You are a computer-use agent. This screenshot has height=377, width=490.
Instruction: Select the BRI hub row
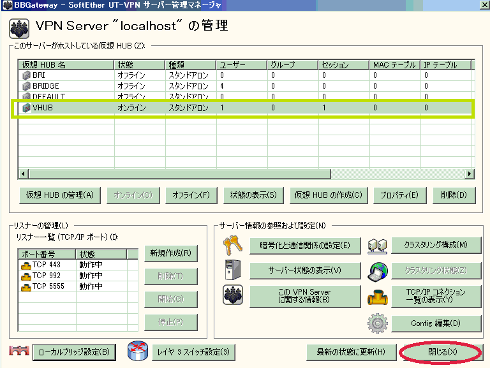pyautogui.click(x=245, y=75)
